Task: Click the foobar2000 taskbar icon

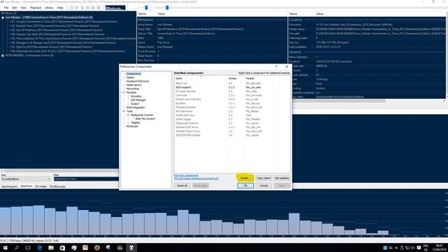Action: (132, 248)
